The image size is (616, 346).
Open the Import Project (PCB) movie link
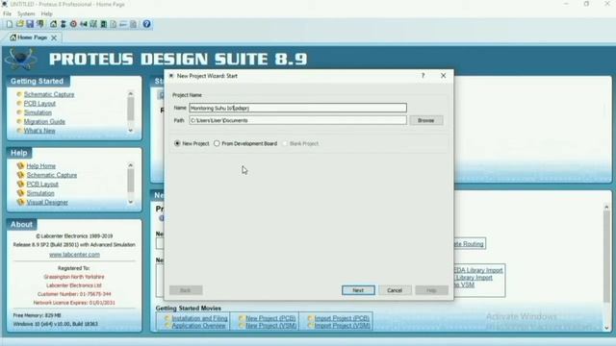point(342,318)
